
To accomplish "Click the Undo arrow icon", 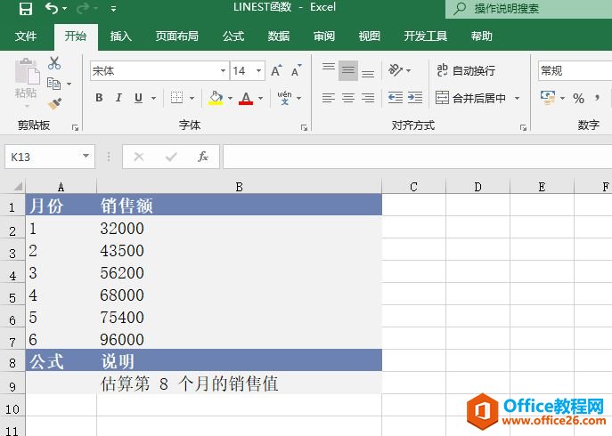I will (x=52, y=9).
